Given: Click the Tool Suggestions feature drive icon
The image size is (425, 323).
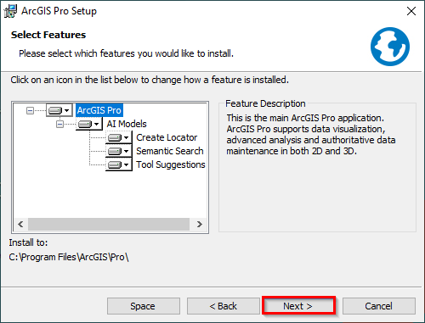Looking at the screenshot, I should [115, 164].
